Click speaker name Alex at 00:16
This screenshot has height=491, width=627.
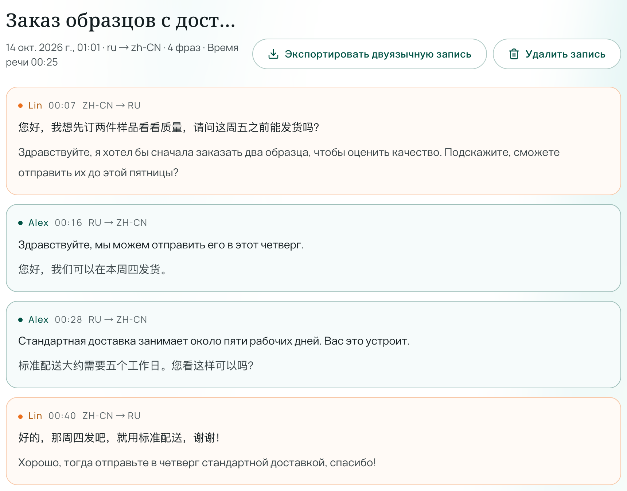(38, 223)
